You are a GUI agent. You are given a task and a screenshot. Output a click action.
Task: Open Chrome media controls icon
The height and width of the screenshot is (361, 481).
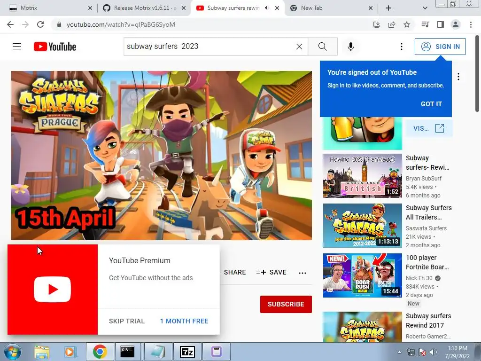pyautogui.click(x=425, y=24)
